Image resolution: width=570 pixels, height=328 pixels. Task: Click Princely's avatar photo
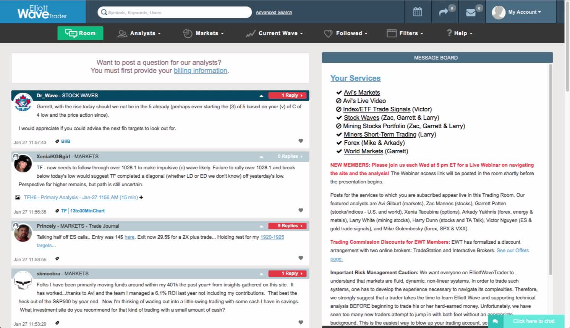[x=23, y=233]
